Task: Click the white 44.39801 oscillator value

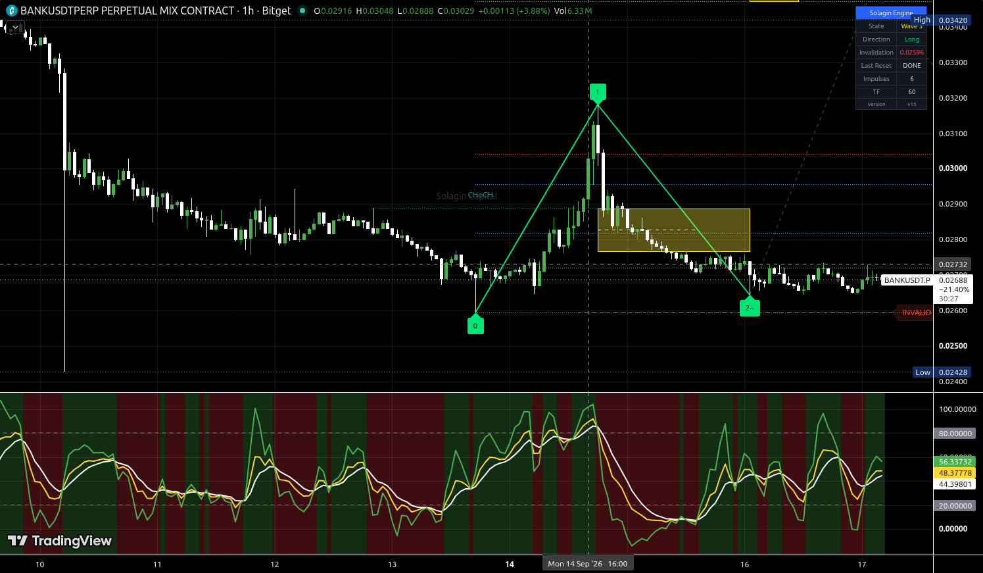Action: point(955,484)
